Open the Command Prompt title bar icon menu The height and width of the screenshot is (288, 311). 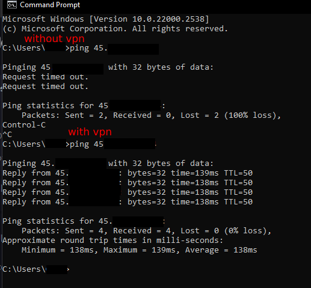point(12,5)
